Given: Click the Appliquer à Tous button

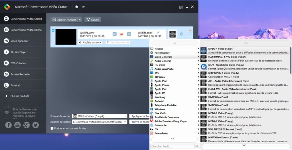Looking at the screenshot, I should click(x=139, y=116).
